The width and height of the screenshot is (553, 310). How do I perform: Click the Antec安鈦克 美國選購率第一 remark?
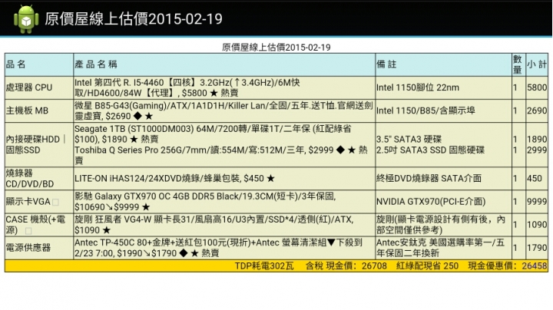click(x=441, y=248)
